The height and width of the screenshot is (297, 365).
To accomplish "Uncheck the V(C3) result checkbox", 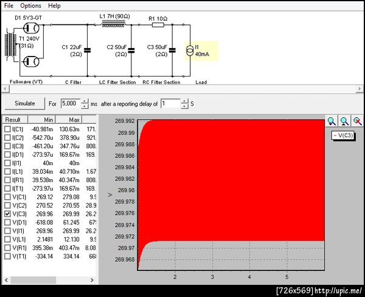I will click(7, 214).
